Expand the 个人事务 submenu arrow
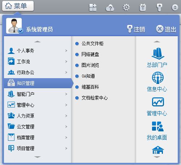181x165 pixels. click(x=66, y=51)
